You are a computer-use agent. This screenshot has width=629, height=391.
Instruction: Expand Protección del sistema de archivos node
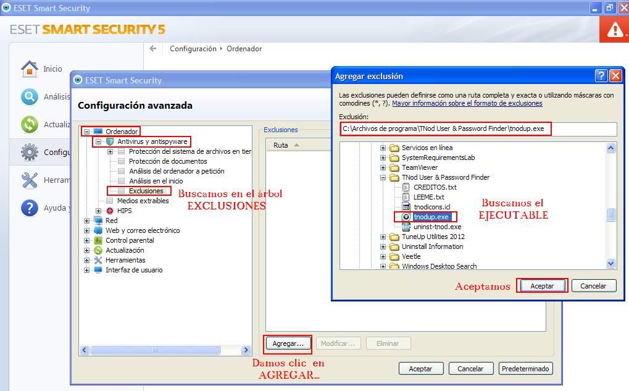[x=110, y=151]
